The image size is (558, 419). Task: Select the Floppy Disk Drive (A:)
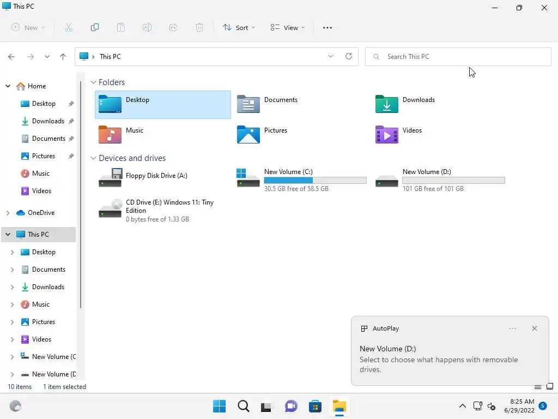pos(143,177)
